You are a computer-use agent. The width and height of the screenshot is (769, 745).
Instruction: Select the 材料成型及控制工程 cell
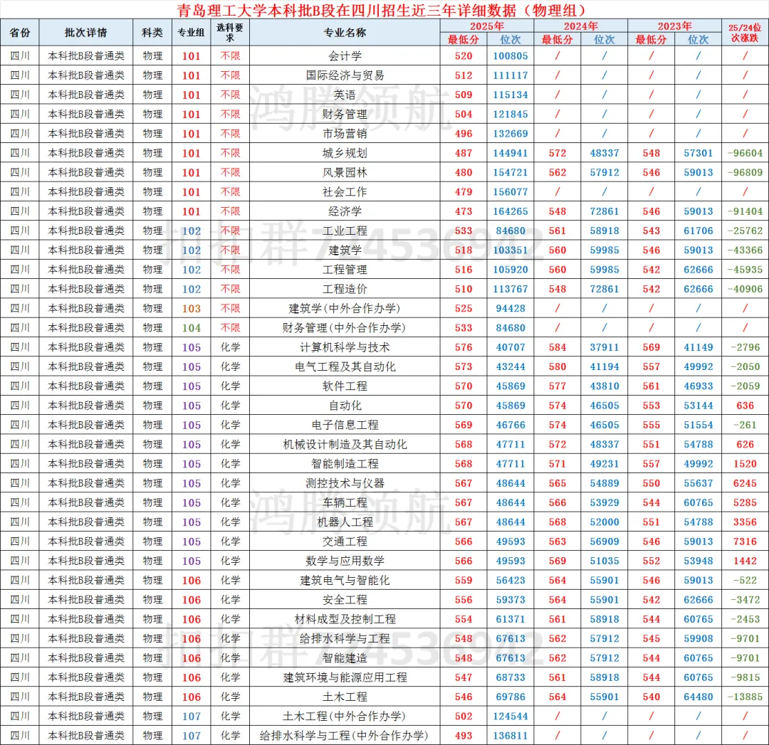coord(345,619)
